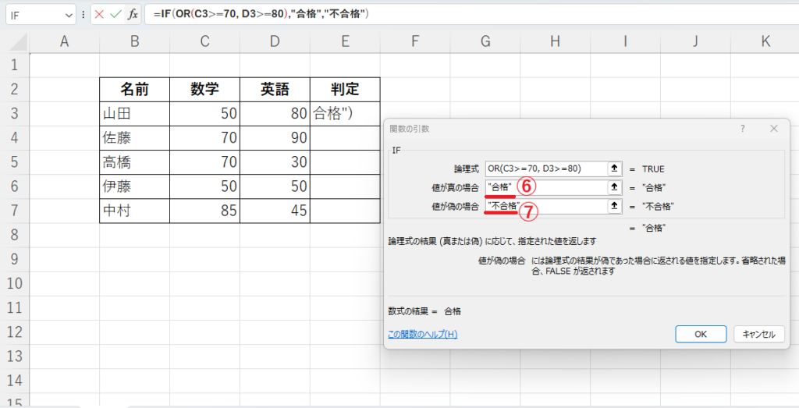Screen dimensions: 799x408
Task: Click the OK button
Action: [x=700, y=334]
